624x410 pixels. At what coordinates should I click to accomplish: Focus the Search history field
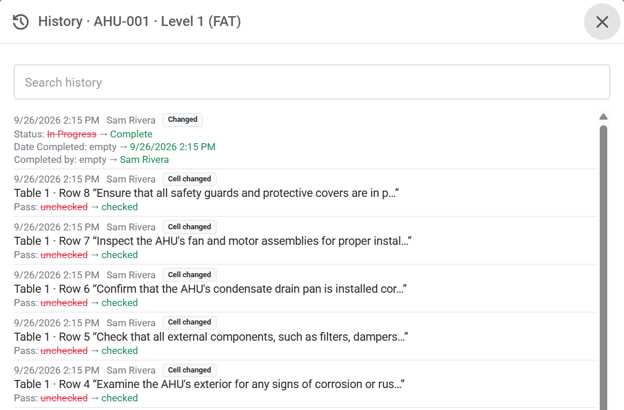pos(312,82)
